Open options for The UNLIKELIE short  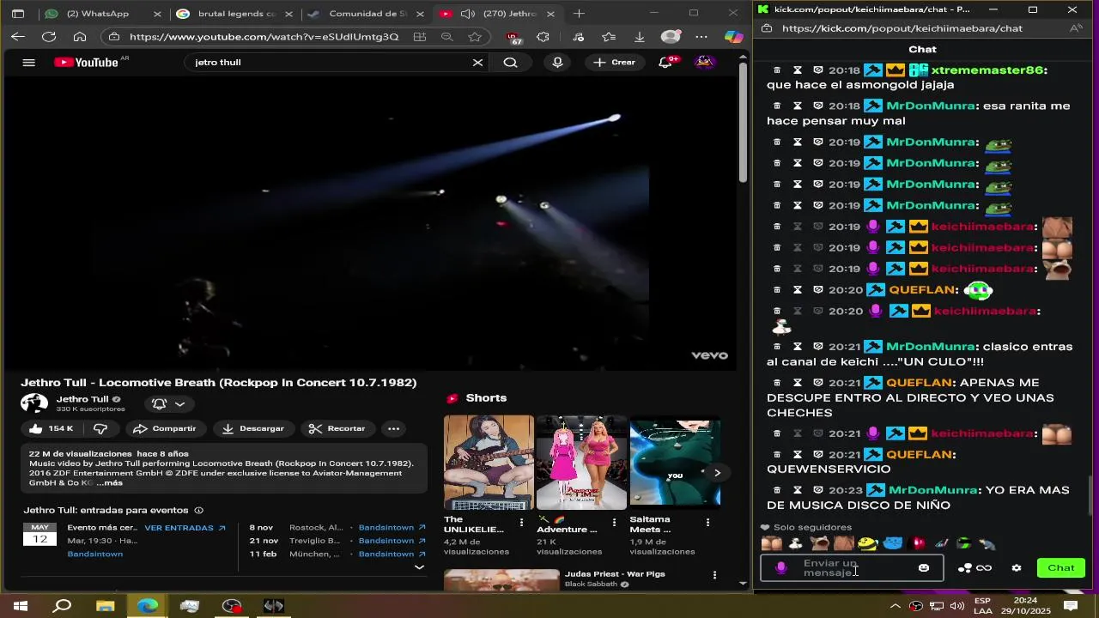pos(521,522)
